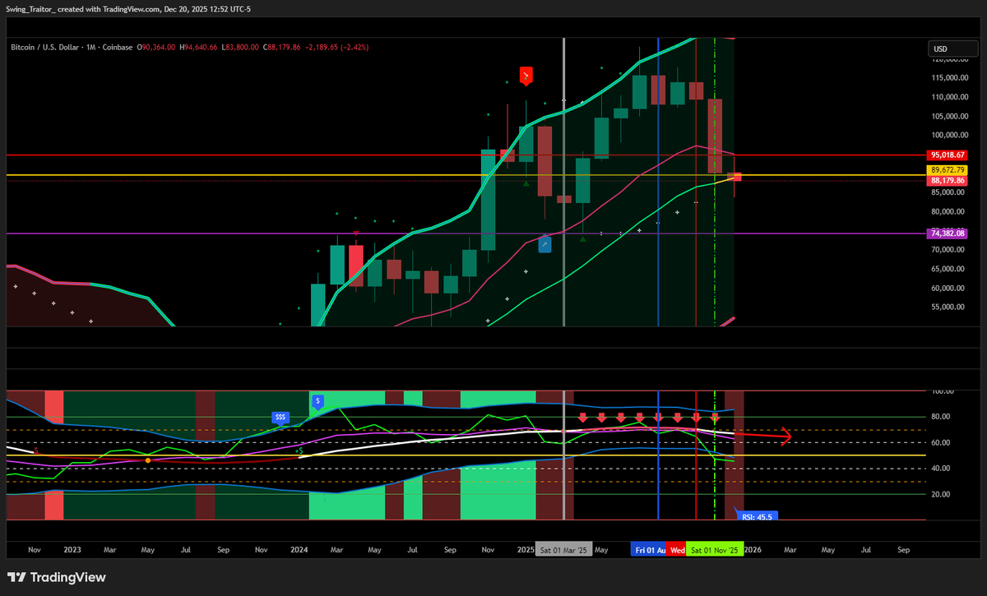Viewport: 987px width, 596px height.
Task: Click the 115,000.00 price axis tick
Action: [948, 78]
